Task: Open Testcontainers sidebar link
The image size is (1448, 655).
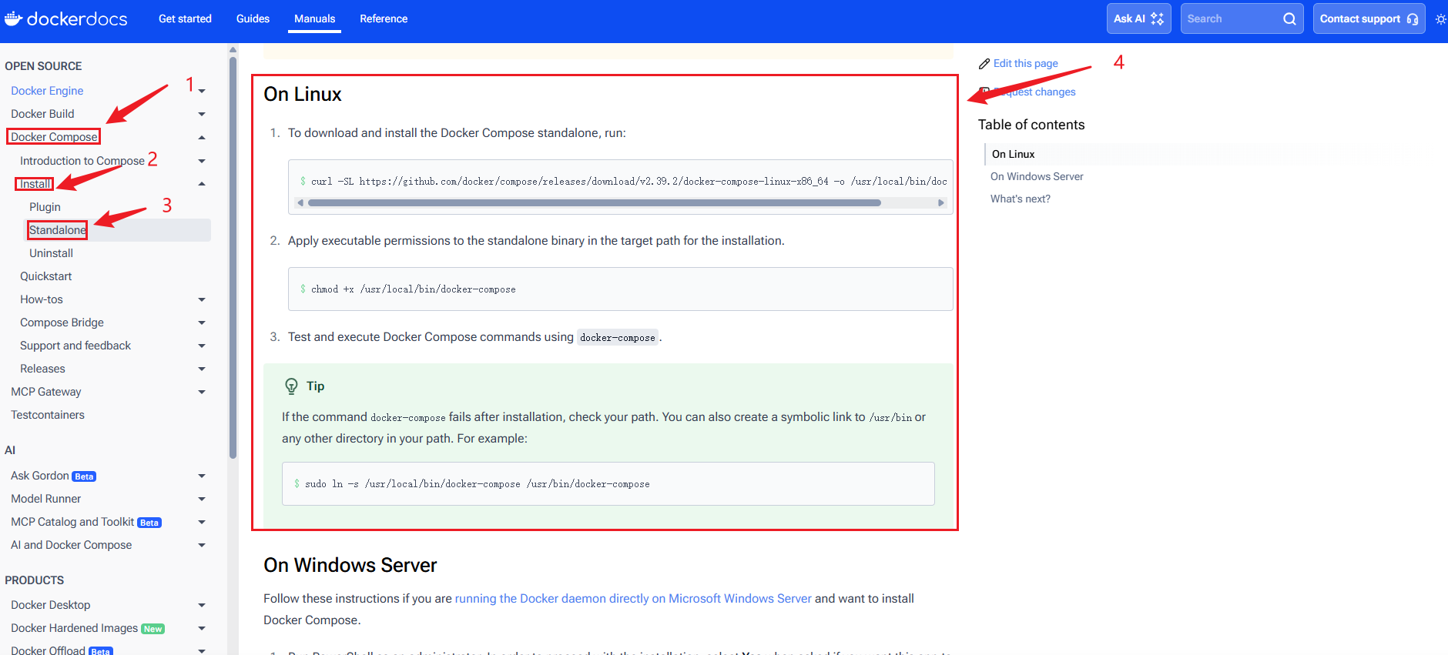Action: (x=48, y=415)
